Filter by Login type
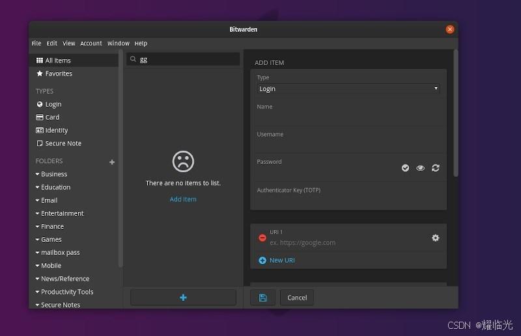 click(x=53, y=104)
